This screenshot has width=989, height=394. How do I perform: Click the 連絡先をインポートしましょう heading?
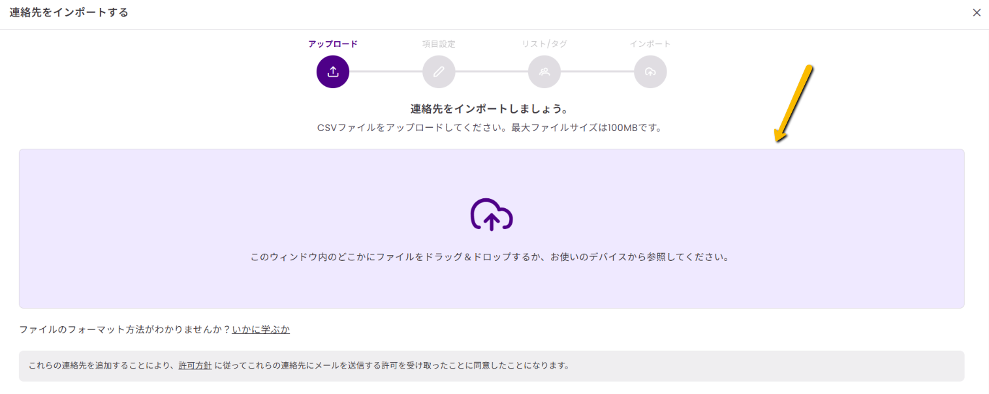tap(490, 109)
